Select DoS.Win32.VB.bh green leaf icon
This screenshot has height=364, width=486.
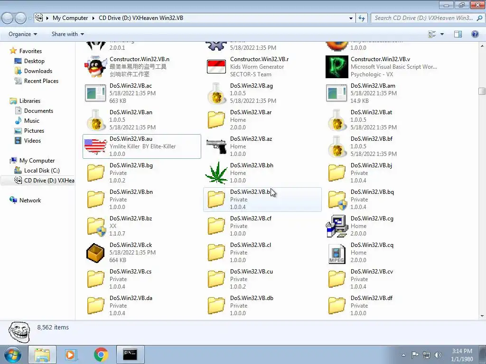click(x=216, y=173)
